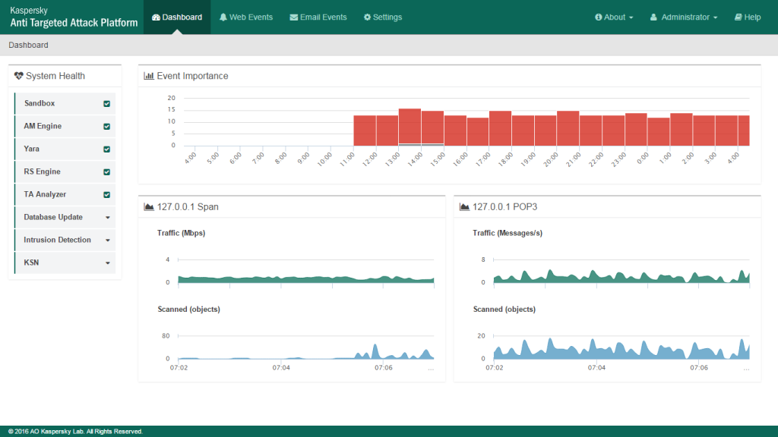Click the Kaspersky Anti Targeted Attack Platform logo

74,17
